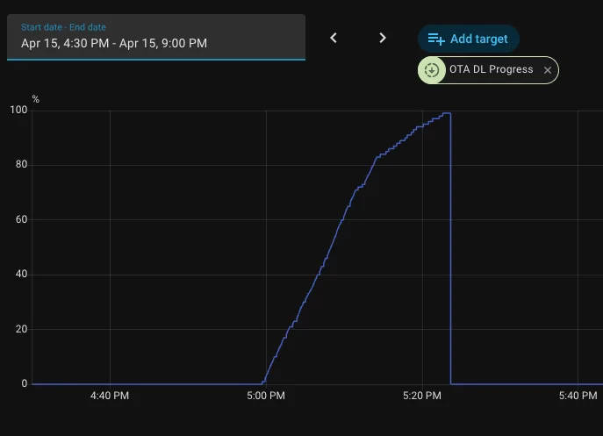Image resolution: width=603 pixels, height=436 pixels.
Task: Go to the next time range
Action: [383, 38]
